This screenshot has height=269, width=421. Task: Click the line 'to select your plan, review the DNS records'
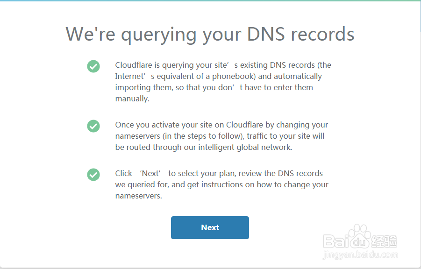coord(245,173)
